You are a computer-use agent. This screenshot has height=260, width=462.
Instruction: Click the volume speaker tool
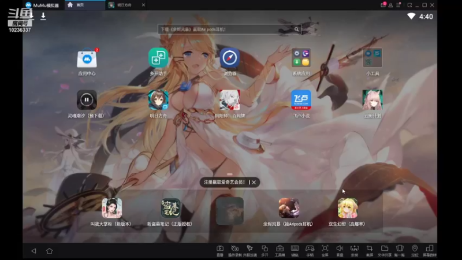pos(340,251)
